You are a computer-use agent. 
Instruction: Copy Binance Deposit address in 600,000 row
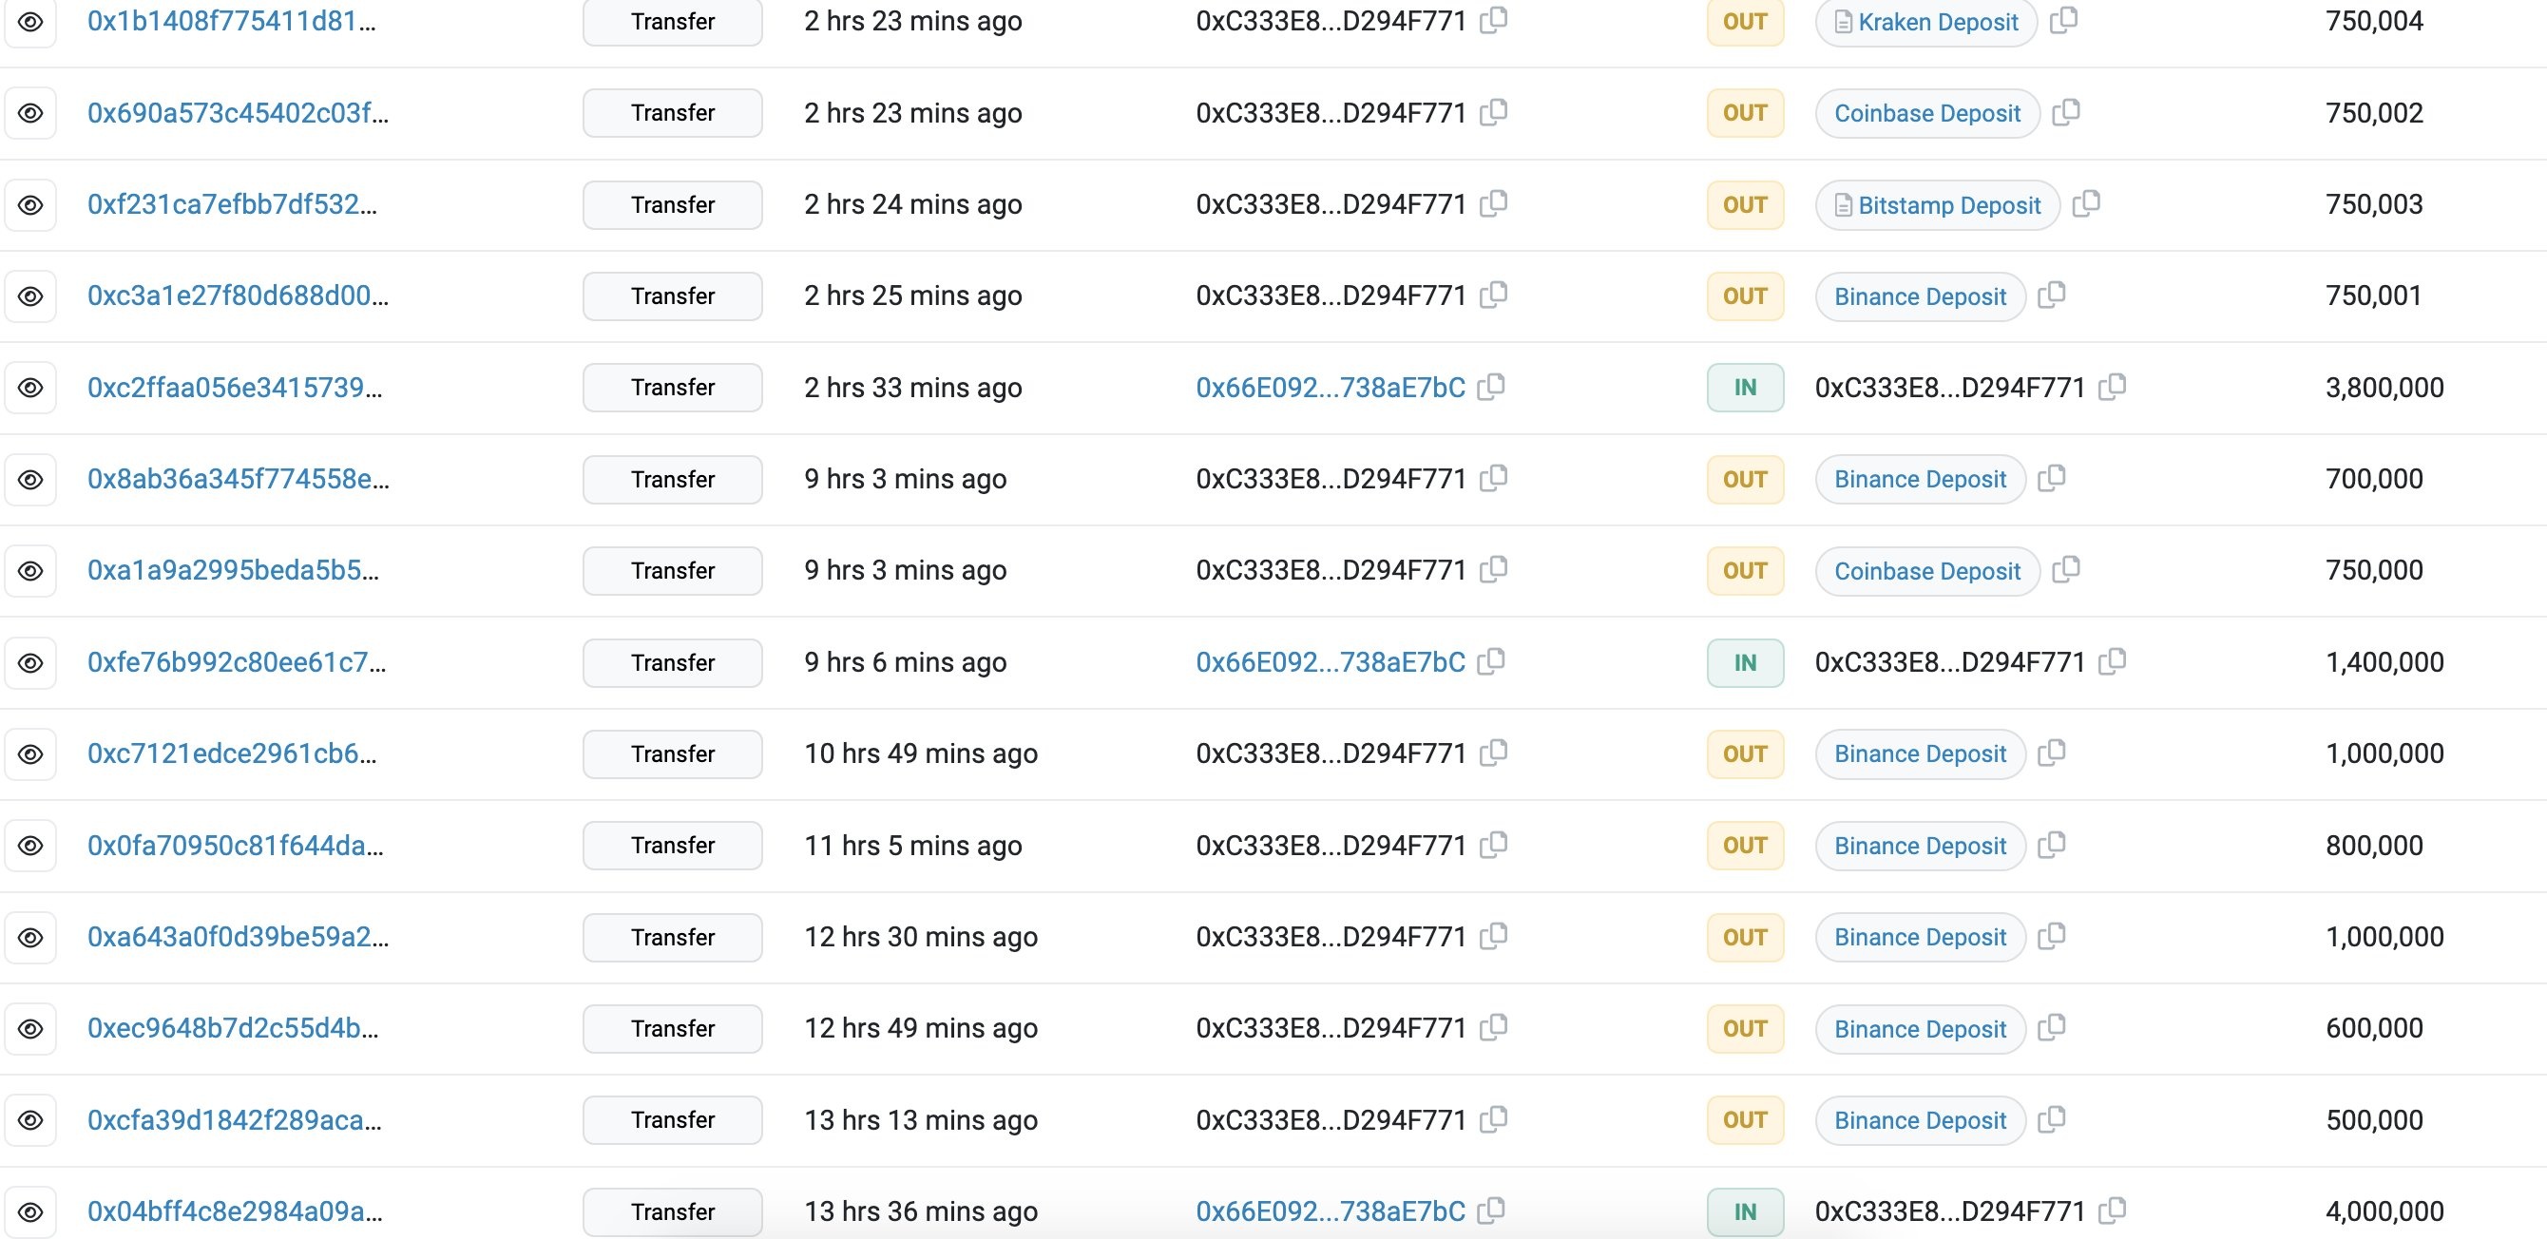point(2052,1027)
